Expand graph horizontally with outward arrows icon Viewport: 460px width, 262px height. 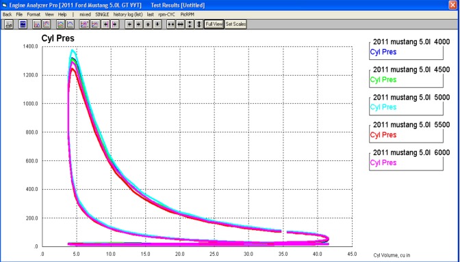click(x=181, y=25)
